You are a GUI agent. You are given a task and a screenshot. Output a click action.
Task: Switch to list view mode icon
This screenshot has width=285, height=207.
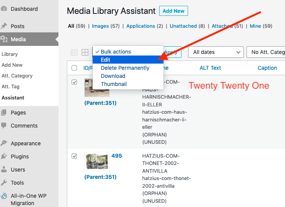[74, 52]
